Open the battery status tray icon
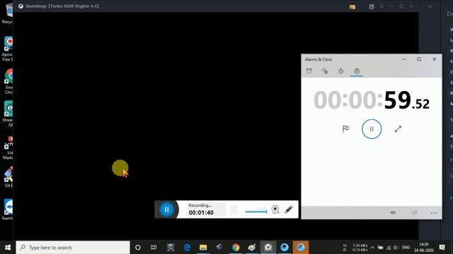 [x=381, y=248]
